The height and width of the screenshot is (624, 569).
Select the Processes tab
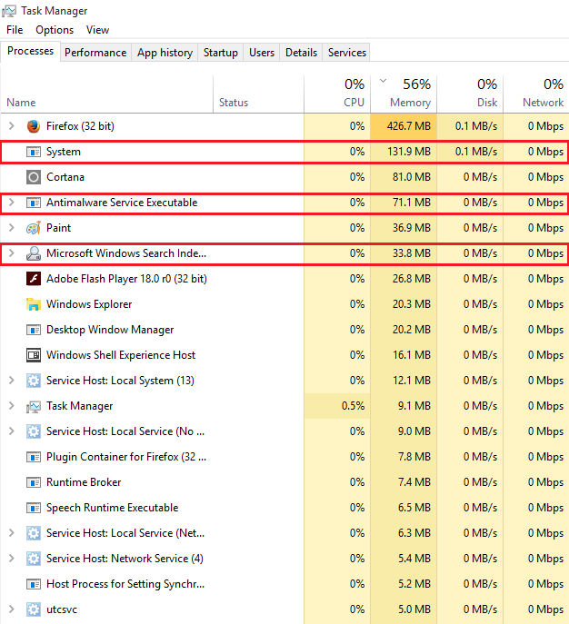point(30,52)
